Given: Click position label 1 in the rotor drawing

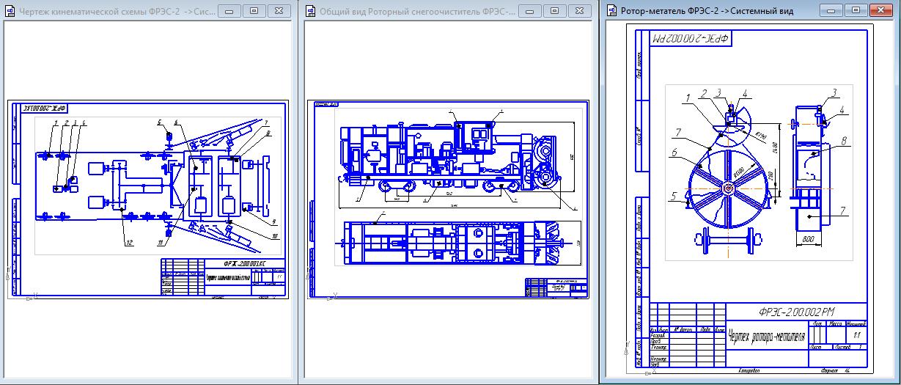Looking at the screenshot, I should [x=688, y=98].
